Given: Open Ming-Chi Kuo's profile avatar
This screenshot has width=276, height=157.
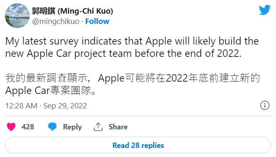Looking at the screenshot, I should [x=17, y=16].
